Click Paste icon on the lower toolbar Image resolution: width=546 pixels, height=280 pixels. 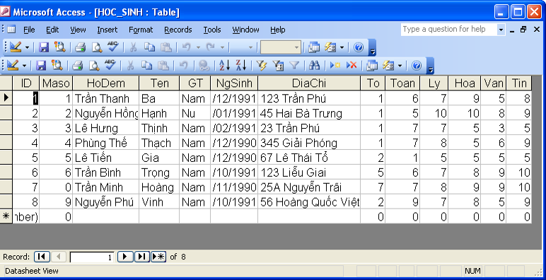163,65
